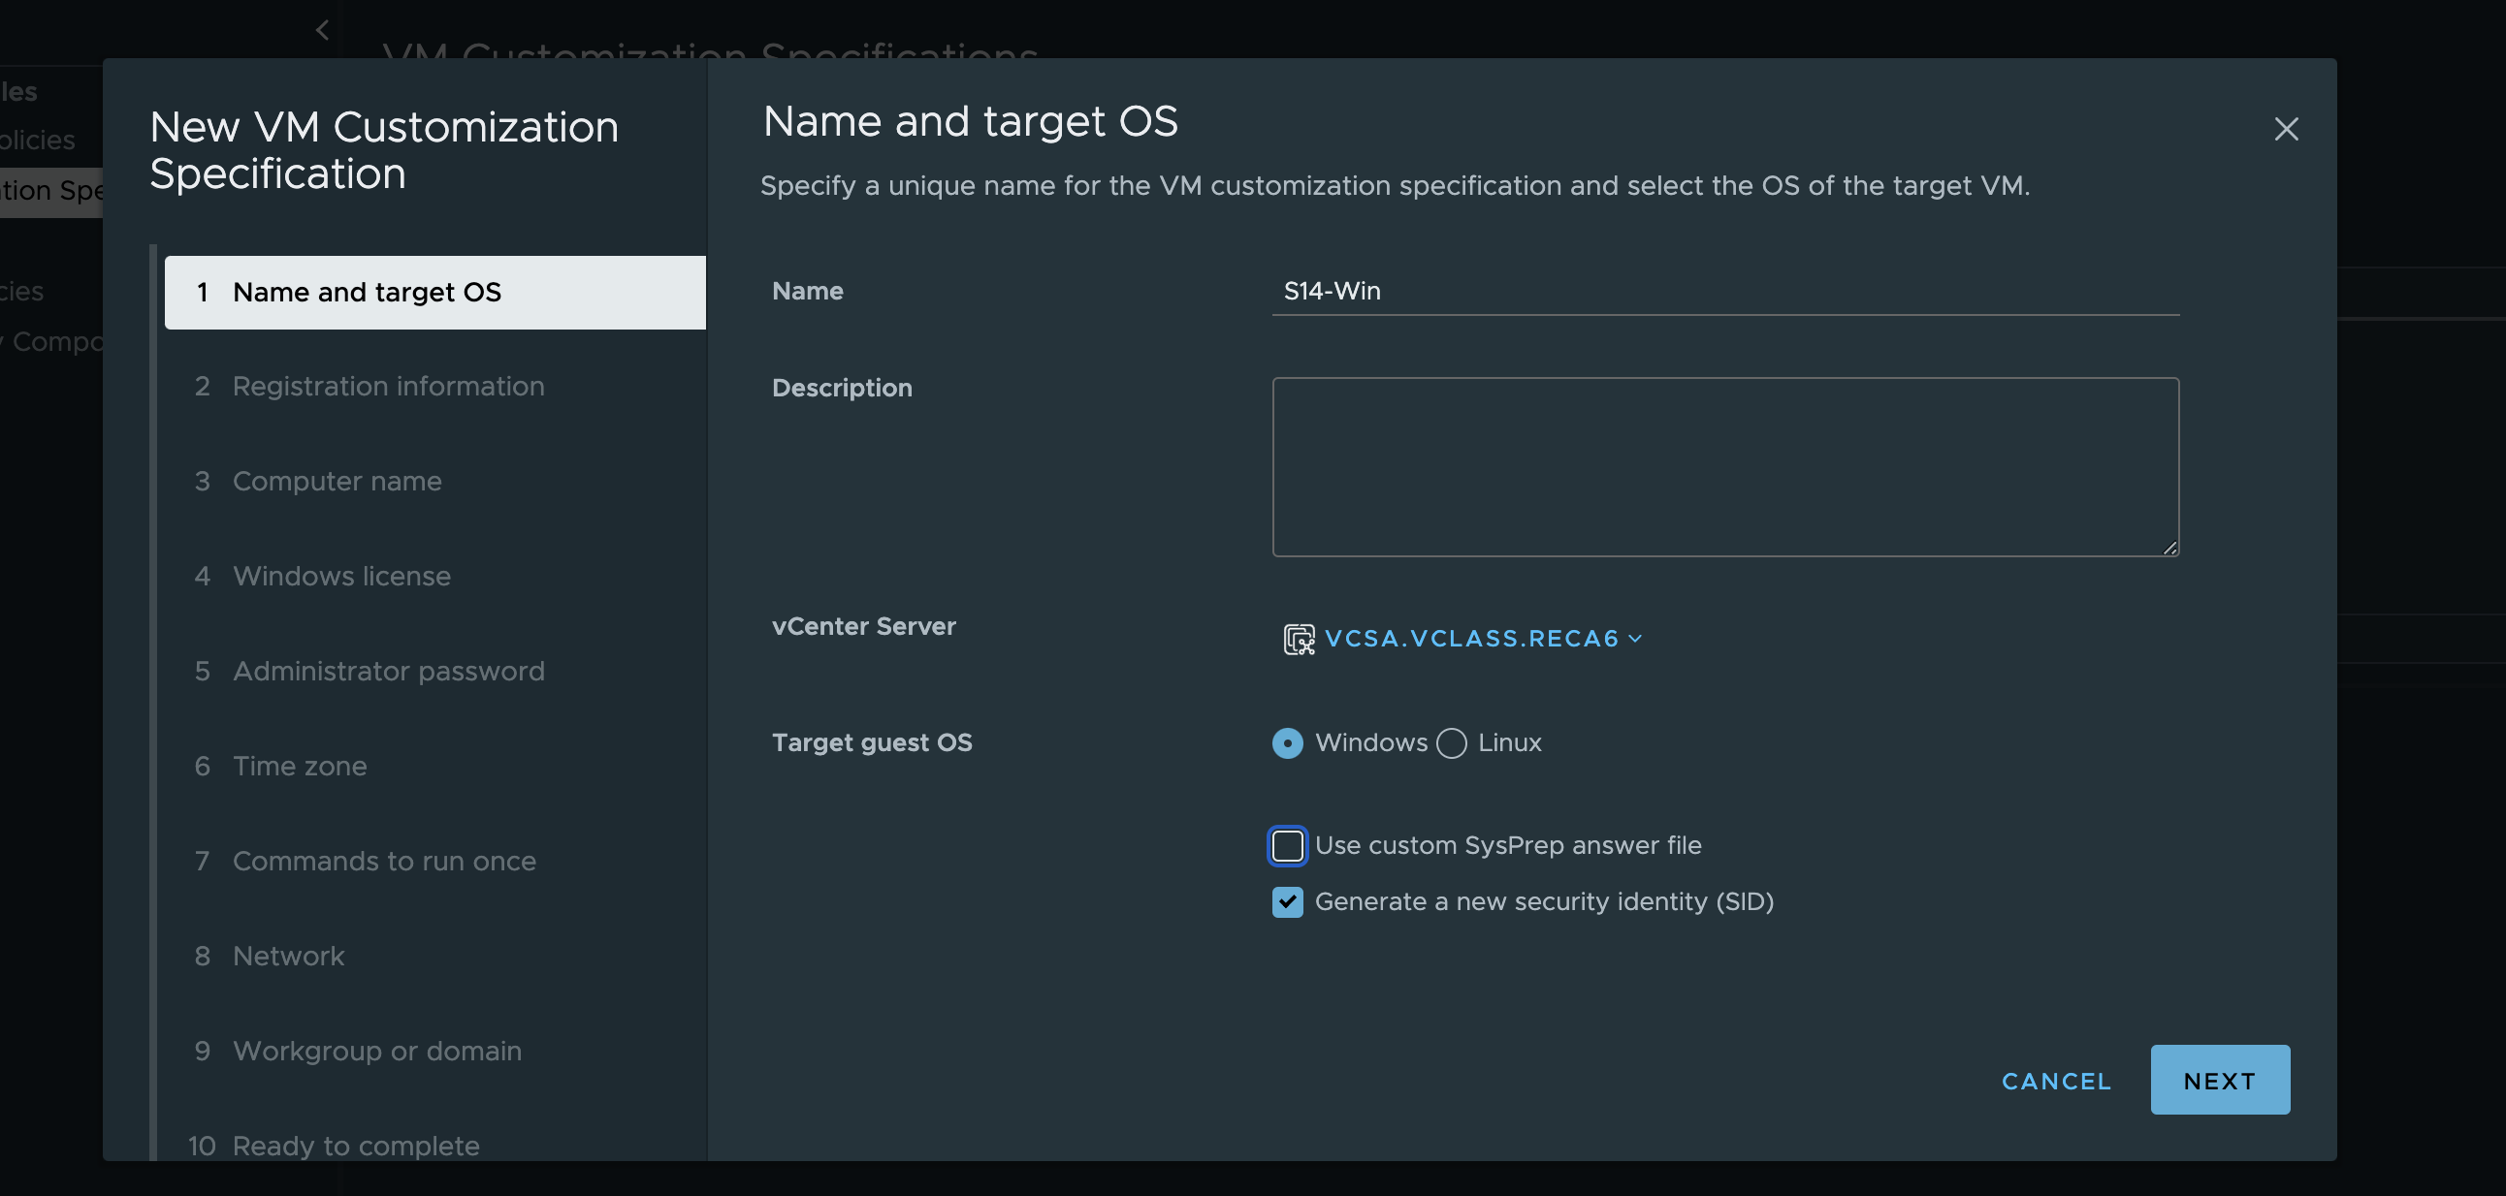Grab the Description box resize handle
This screenshot has width=2506, height=1196.
(2169, 549)
